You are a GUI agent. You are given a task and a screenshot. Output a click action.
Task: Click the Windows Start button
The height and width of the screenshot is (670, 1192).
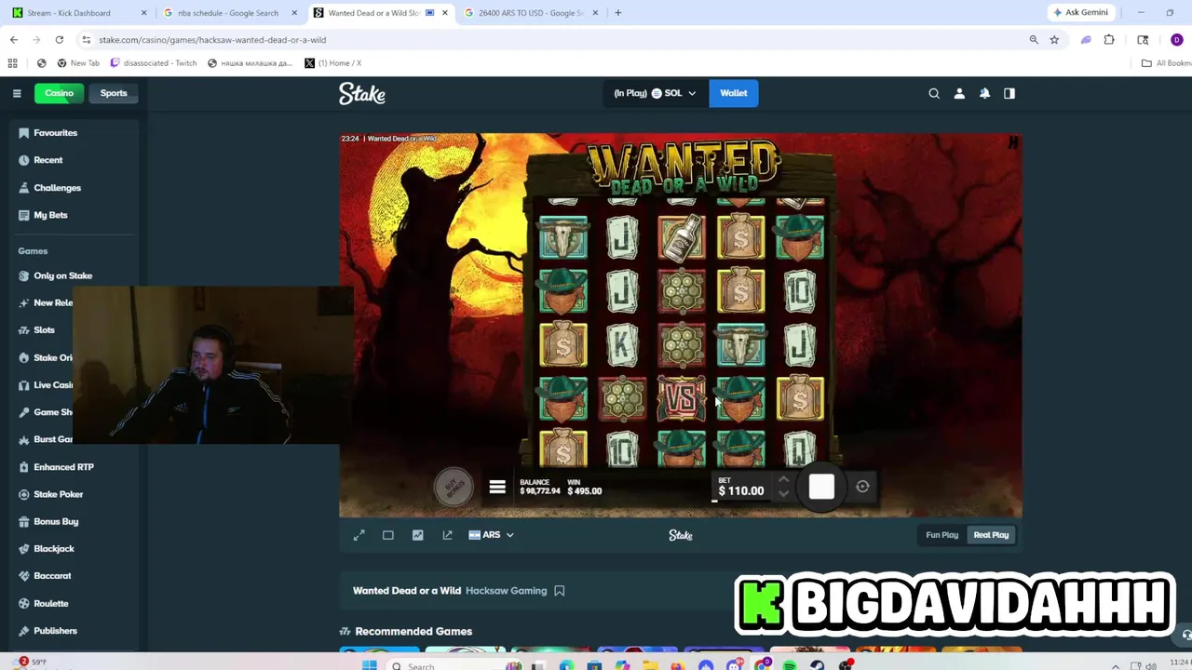pyautogui.click(x=370, y=665)
